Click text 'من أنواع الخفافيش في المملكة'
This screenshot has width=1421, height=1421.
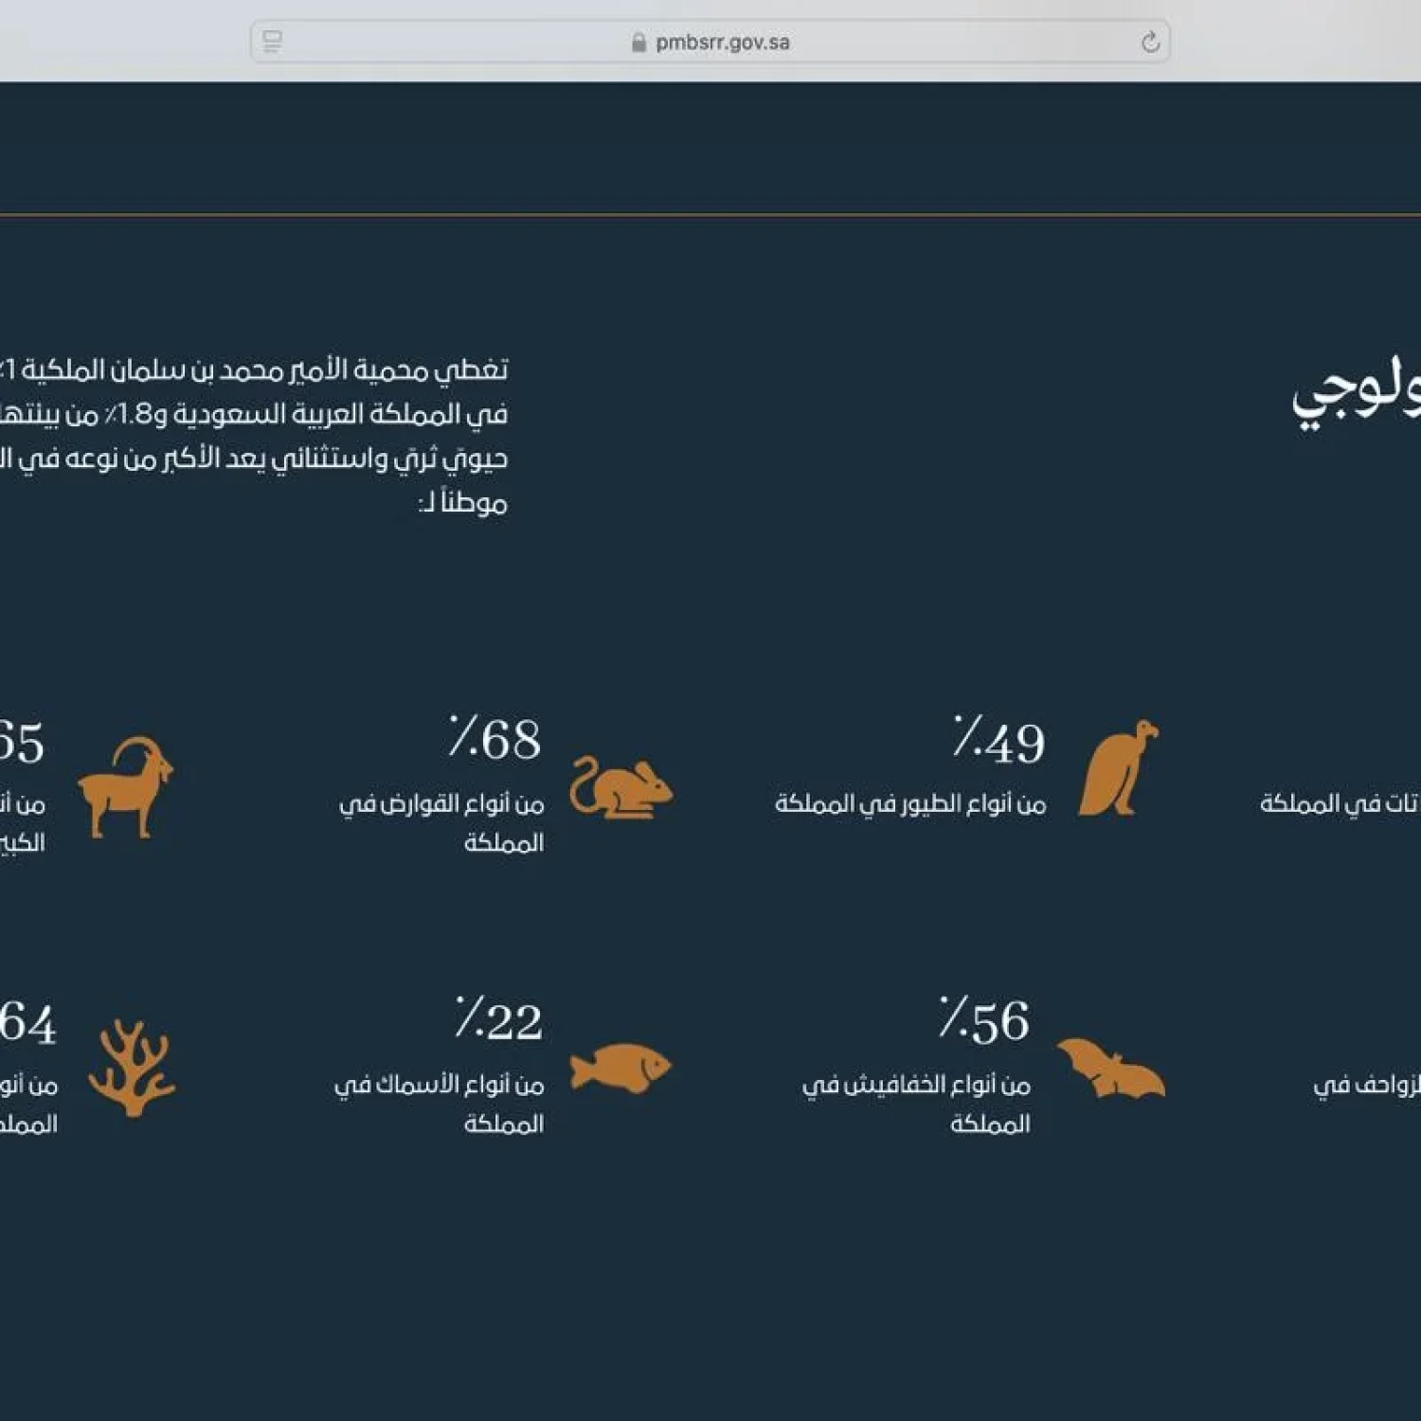tap(916, 1104)
